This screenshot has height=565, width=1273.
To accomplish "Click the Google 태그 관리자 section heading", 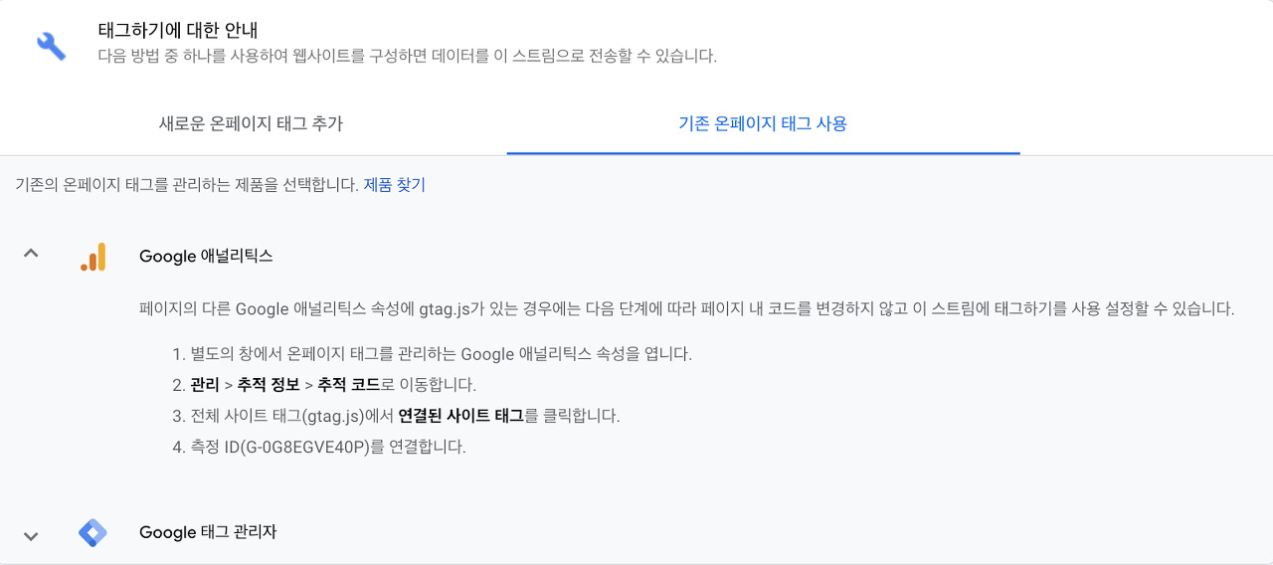I will 208,533.
